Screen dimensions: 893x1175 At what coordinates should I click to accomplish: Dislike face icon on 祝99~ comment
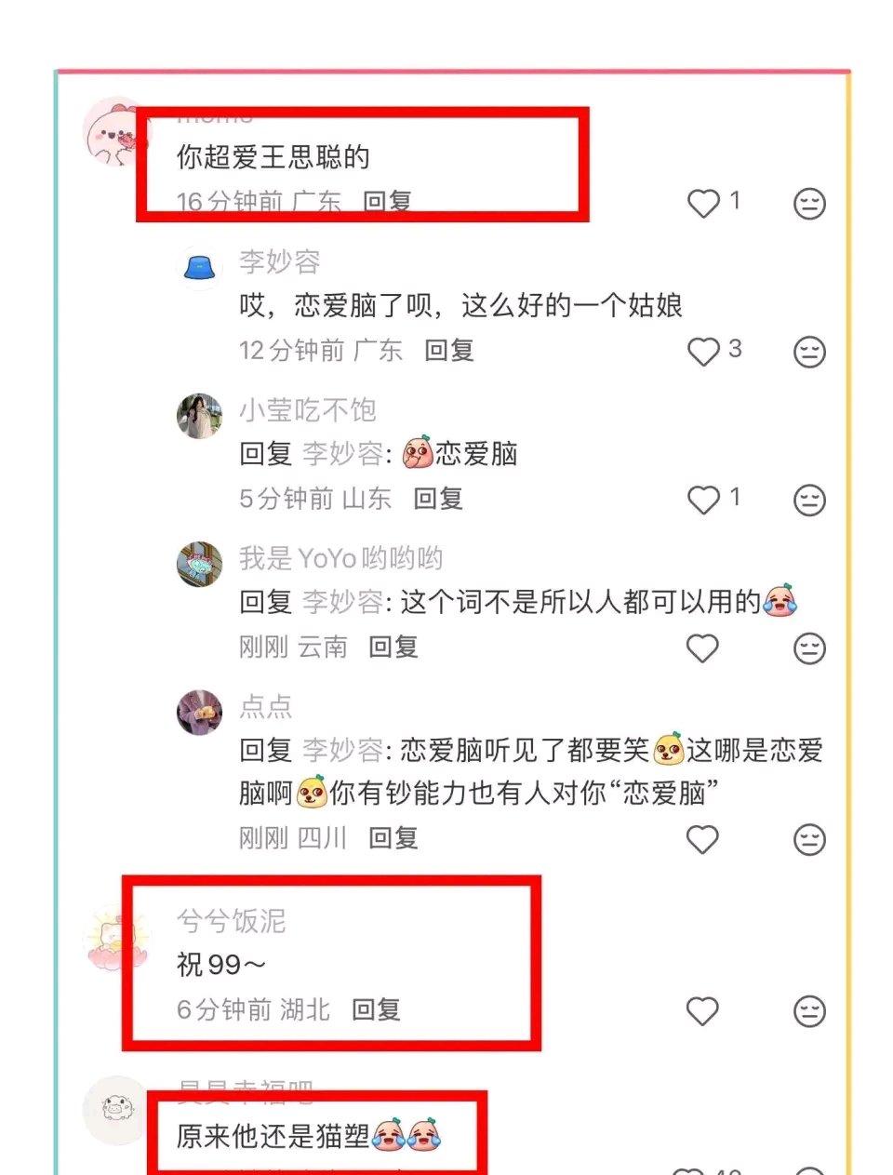click(809, 1010)
